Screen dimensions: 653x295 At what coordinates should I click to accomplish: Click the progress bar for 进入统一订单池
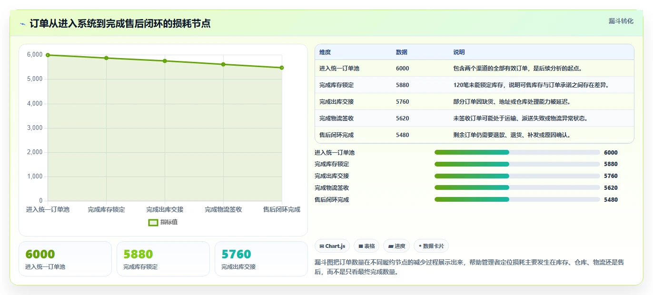[x=517, y=152]
